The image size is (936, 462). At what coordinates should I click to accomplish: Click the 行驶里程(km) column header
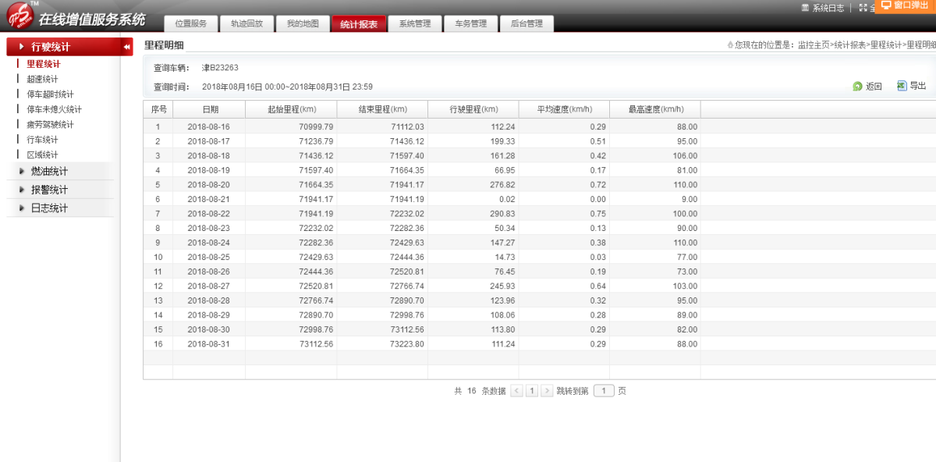click(473, 110)
